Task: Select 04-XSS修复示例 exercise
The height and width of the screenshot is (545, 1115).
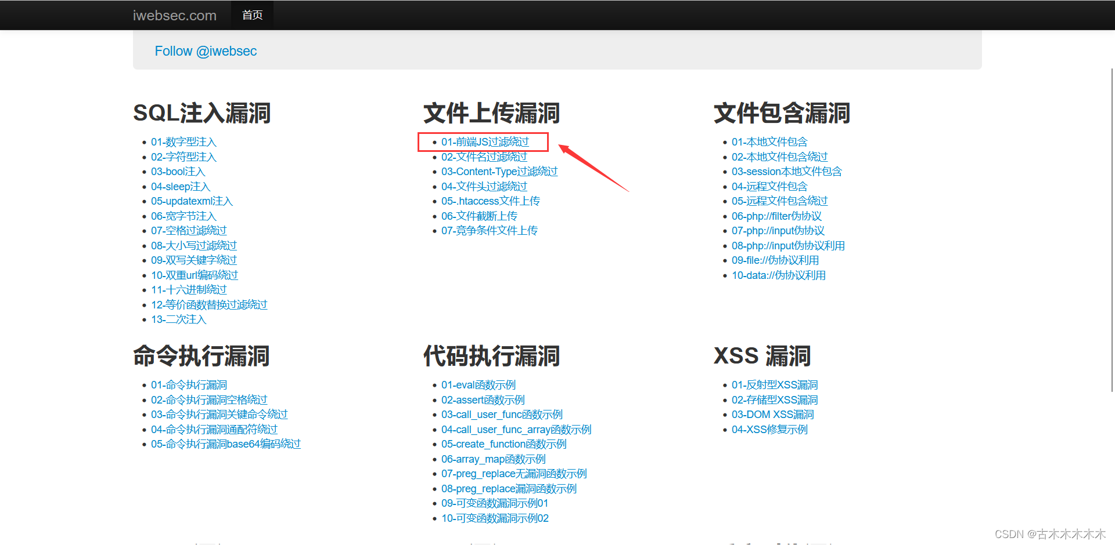Action: coord(769,429)
